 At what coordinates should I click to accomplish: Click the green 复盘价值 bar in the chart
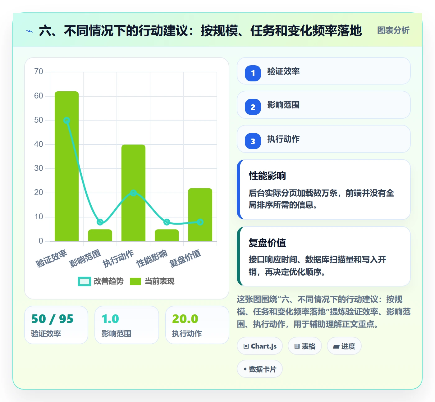pos(200,215)
